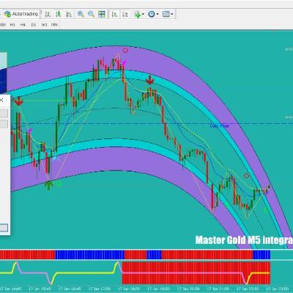Switch to candlestick chart view
Image resolution: width=293 pixels, height=293 pixels.
[x=58, y=14]
